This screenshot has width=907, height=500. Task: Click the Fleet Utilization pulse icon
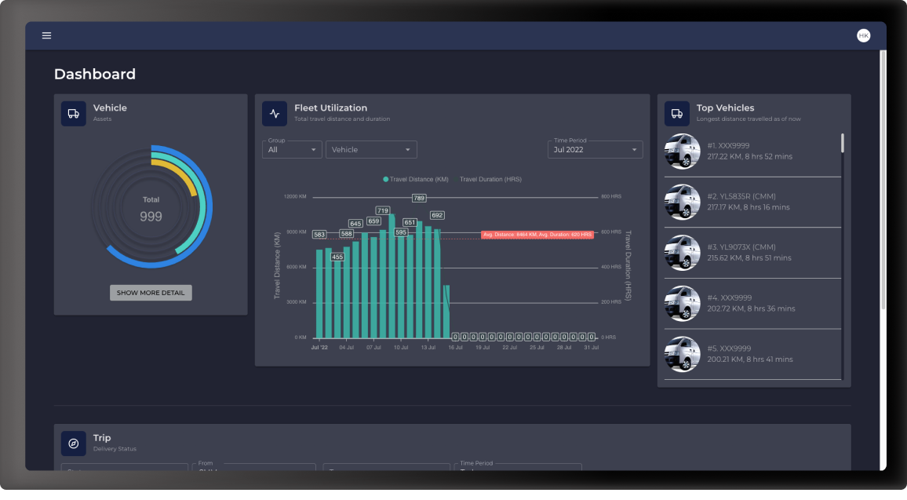pyautogui.click(x=275, y=113)
